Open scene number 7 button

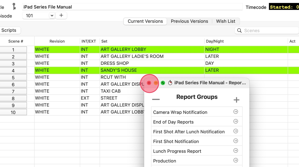coord(13,91)
